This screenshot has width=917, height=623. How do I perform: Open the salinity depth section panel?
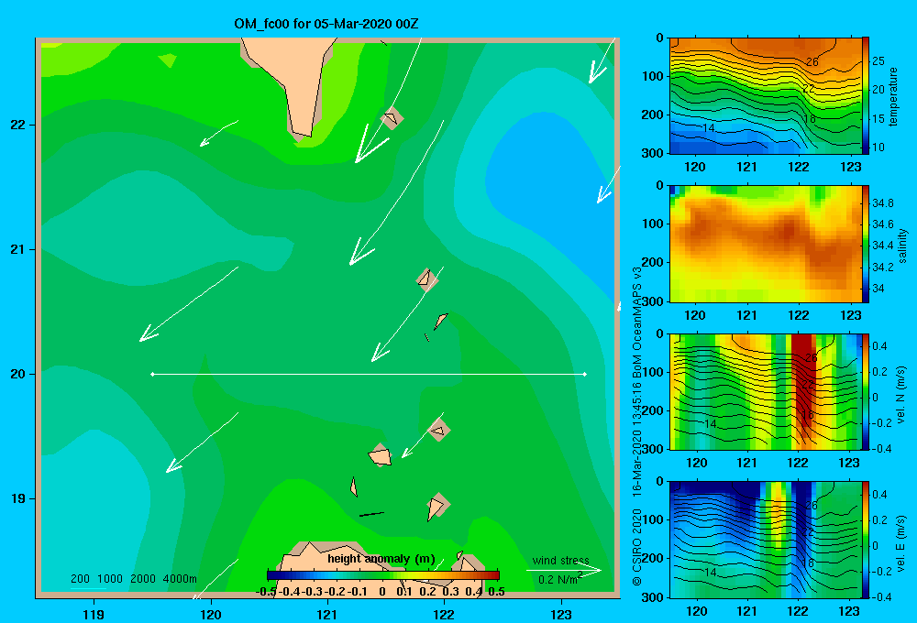(x=766, y=244)
